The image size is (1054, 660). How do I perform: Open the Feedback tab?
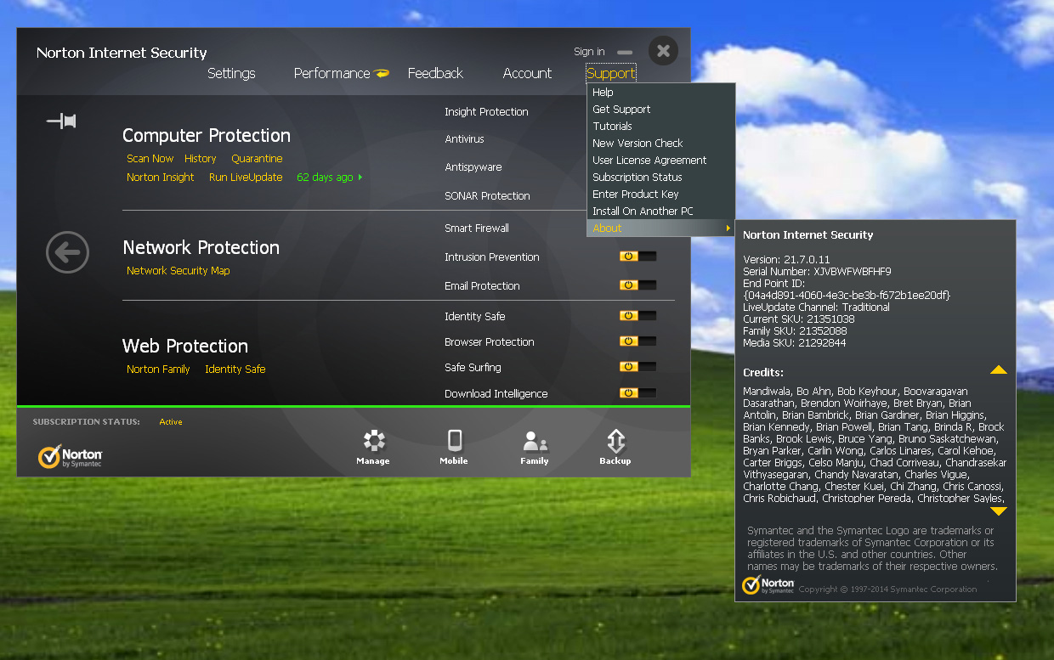(435, 73)
